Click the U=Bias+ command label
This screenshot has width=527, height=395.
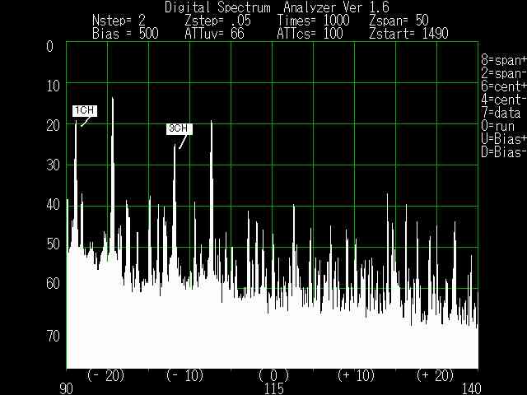coord(504,139)
